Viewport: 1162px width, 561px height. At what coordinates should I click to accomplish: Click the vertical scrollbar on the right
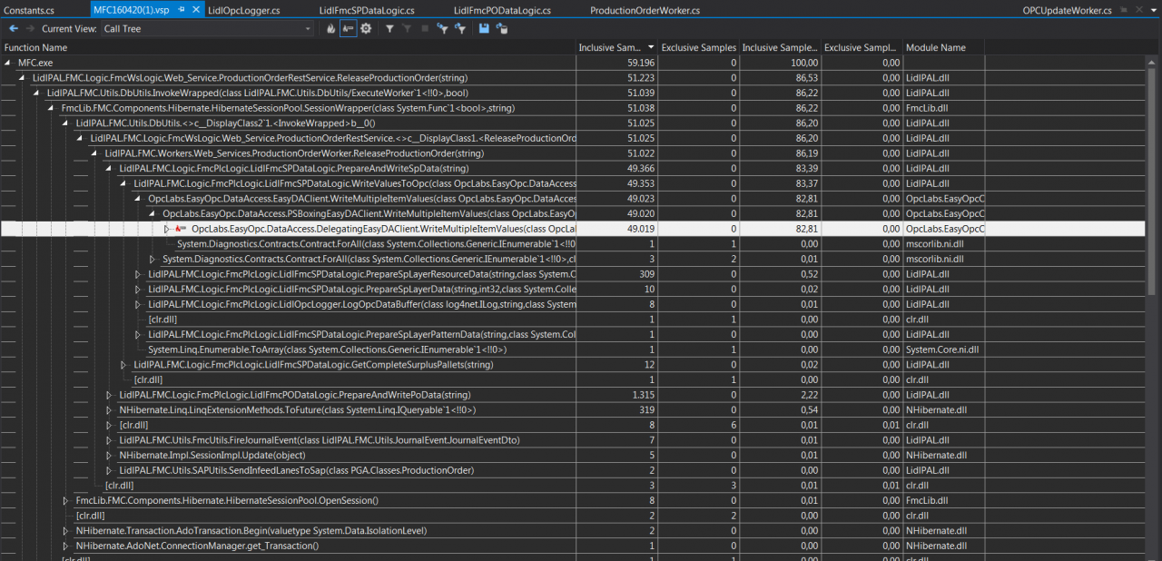(x=1153, y=182)
